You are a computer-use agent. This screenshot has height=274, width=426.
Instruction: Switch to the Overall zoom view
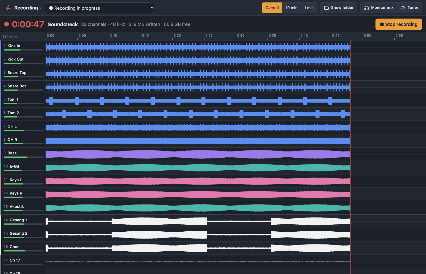point(272,8)
